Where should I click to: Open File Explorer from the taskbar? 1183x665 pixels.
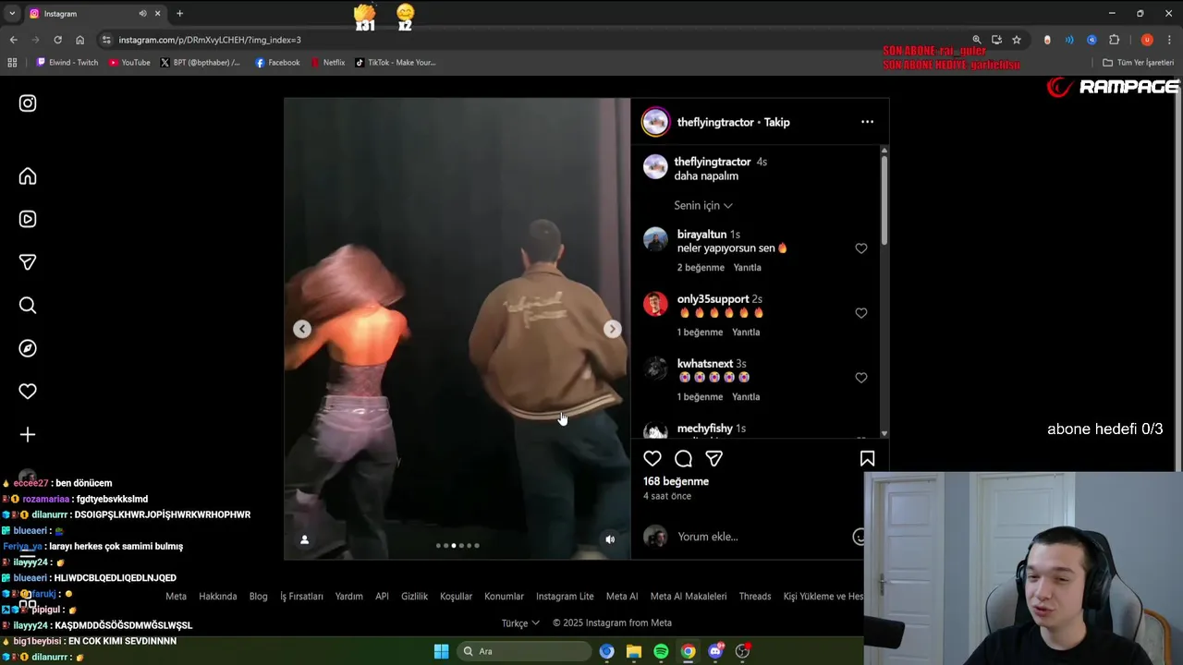pyautogui.click(x=634, y=651)
